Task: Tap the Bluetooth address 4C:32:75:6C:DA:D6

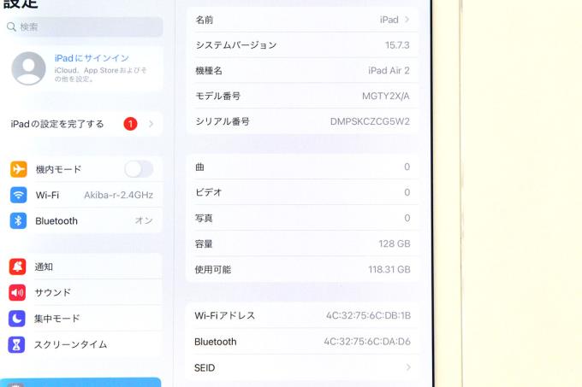Action: click(367, 342)
